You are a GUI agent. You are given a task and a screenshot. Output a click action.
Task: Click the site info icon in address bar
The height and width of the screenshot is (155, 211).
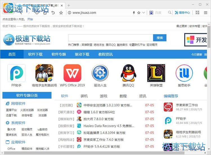(69, 13)
